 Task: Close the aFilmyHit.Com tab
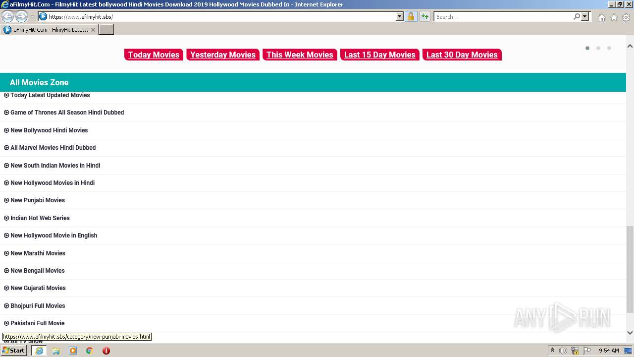(x=93, y=30)
